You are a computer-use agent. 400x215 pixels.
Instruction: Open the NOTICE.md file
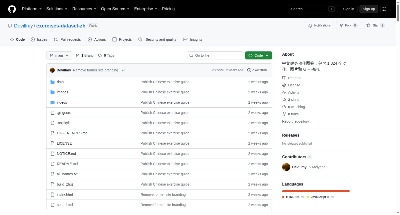(x=66, y=154)
